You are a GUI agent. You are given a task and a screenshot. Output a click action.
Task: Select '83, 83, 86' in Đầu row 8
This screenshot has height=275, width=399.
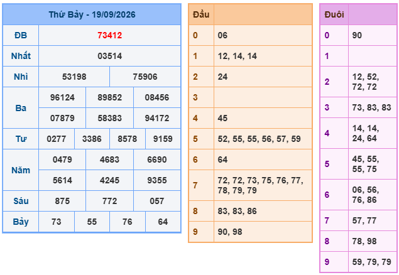click(x=237, y=211)
